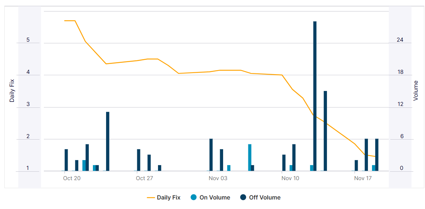Click the Volume axis title
This screenshot has width=425, height=209.
pos(415,91)
